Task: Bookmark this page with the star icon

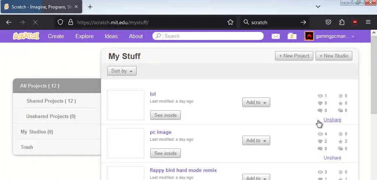Action: click(230, 22)
